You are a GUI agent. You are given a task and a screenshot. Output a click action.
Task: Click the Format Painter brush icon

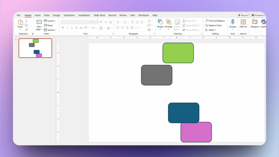tap(26, 30)
